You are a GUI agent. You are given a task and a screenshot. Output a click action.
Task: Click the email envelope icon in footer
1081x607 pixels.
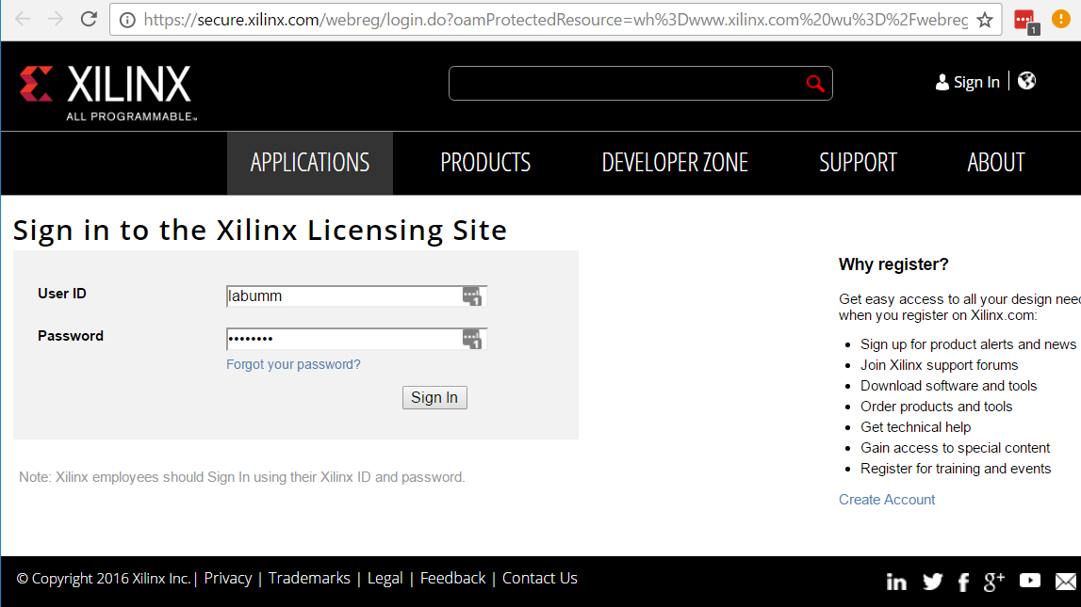pos(1066,582)
